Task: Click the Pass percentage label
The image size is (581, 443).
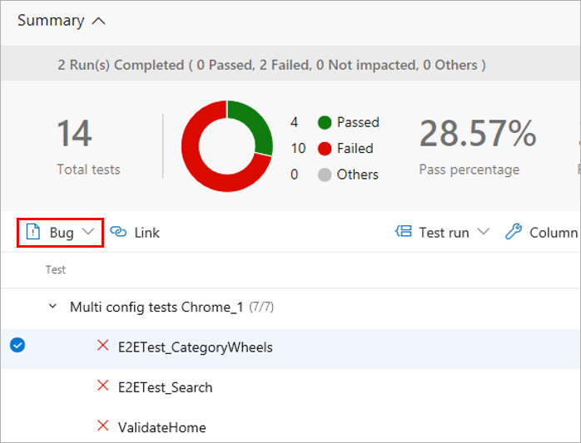Action: [469, 170]
